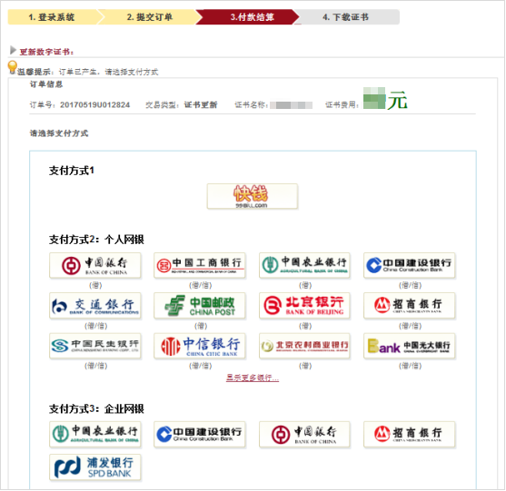Click the 支付方式1 heading
The width and height of the screenshot is (506, 491).
point(72,171)
